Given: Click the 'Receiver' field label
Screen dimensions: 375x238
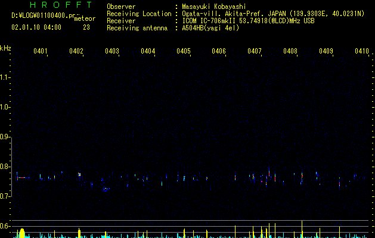Looking at the screenshot, I should 121,21.
